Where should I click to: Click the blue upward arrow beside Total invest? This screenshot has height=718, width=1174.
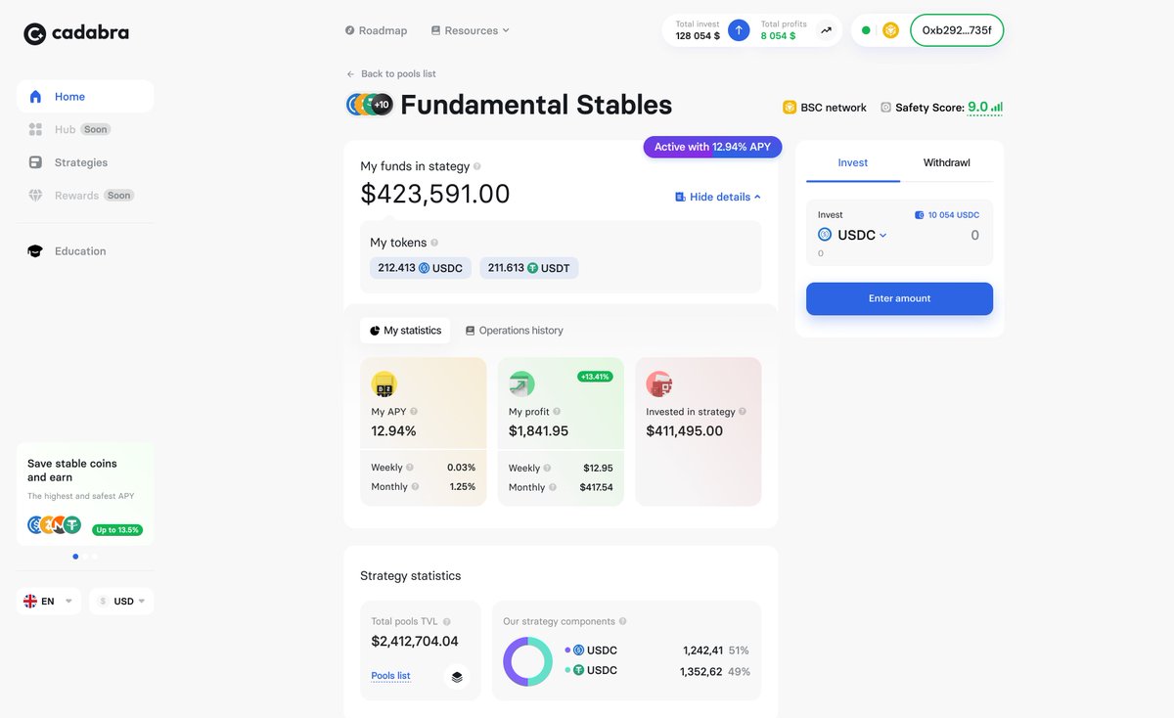tap(737, 30)
